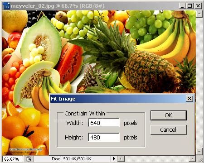Open the status bar info flyout arrow

click(x=114, y=159)
